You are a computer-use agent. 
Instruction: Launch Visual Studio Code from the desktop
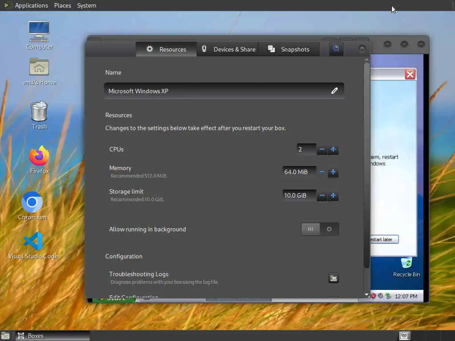[x=33, y=245]
